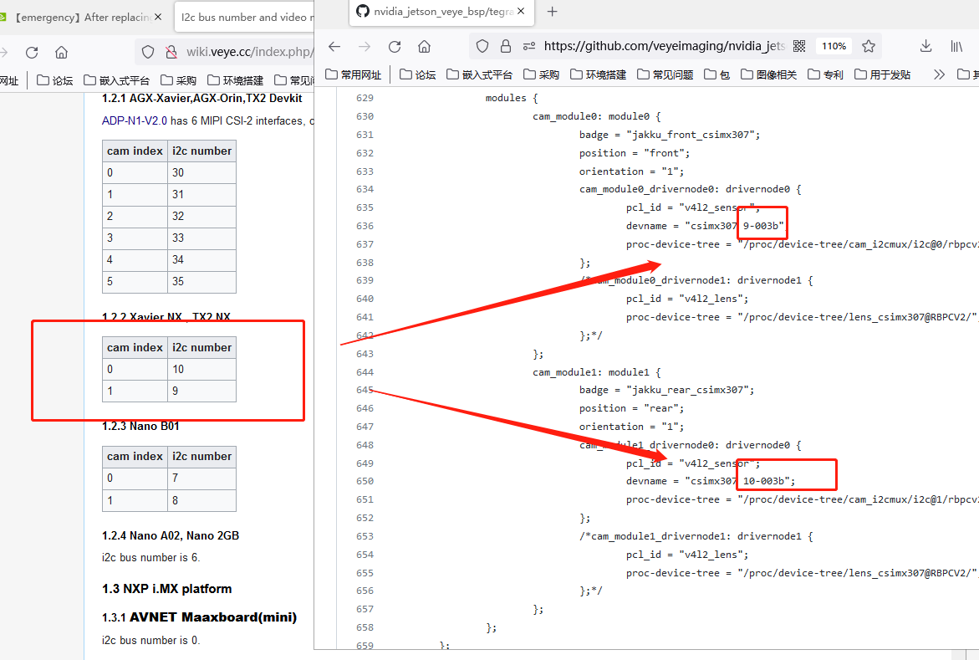The width and height of the screenshot is (979, 660).
Task: Bookmark the GitHub page with the star icon
Action: click(x=869, y=46)
